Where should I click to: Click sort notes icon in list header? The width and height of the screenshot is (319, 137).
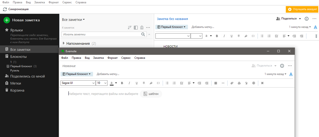coord(130,27)
